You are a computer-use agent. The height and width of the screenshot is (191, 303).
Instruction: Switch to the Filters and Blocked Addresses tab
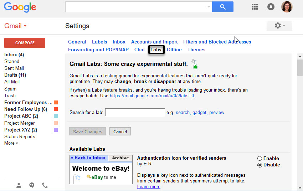[x=217, y=42]
